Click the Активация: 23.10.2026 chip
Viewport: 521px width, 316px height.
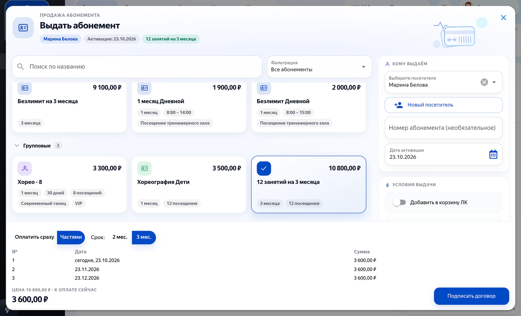111,39
